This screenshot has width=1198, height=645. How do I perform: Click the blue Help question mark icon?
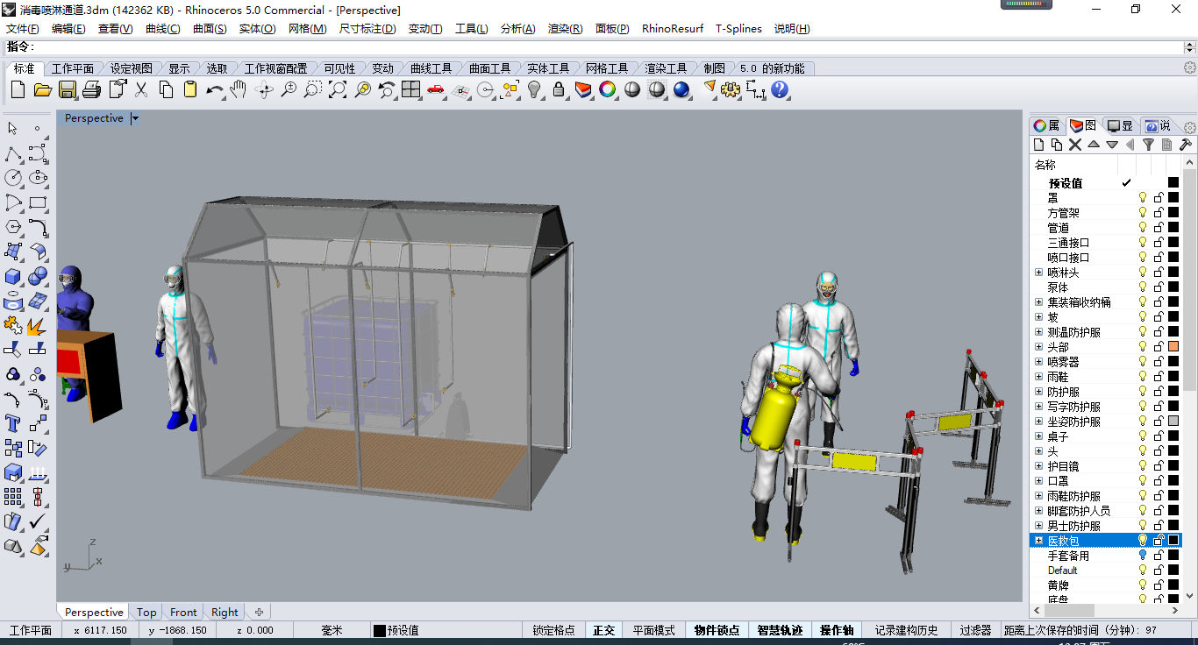click(780, 89)
